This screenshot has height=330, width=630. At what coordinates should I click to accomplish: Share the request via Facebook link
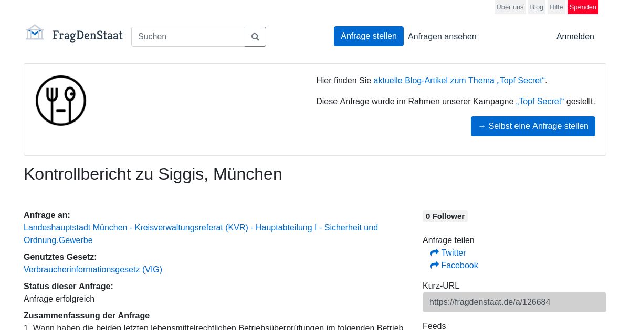460,266
